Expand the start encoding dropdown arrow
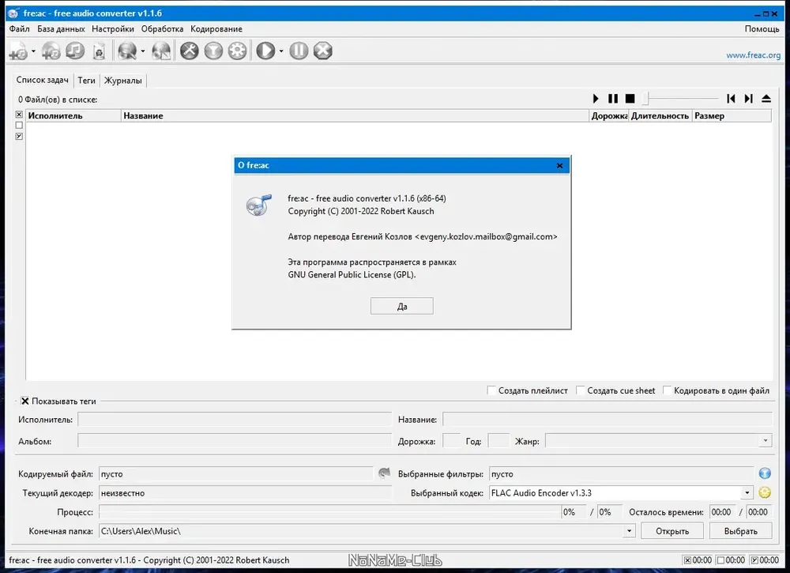Screen dimensions: 790x573 point(281,51)
